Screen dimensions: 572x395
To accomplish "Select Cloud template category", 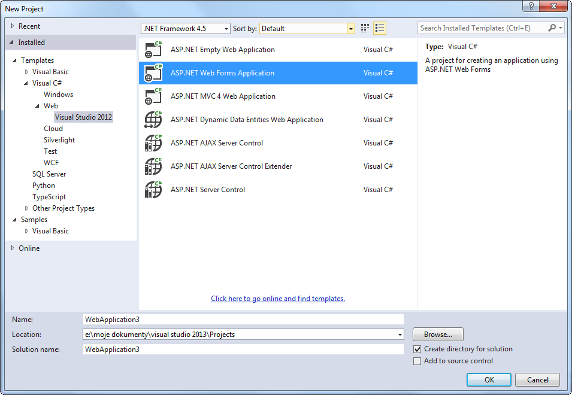I will [x=53, y=129].
